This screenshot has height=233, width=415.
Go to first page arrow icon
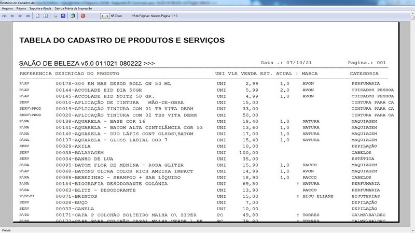pyautogui.click(x=4, y=16)
